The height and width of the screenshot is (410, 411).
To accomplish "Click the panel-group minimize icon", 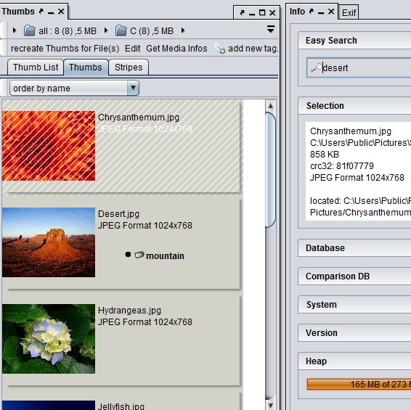I will pos(252,14).
